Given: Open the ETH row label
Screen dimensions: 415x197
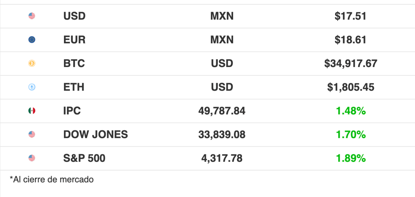Looking at the screenshot, I should (74, 87).
